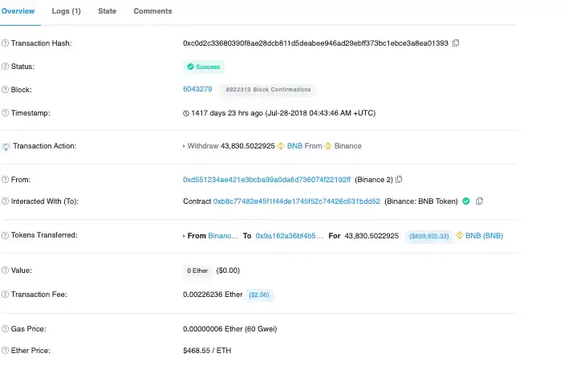Click the lightbulb icon beside Transaction Action
Screen dimensions: 564x378
(6, 146)
